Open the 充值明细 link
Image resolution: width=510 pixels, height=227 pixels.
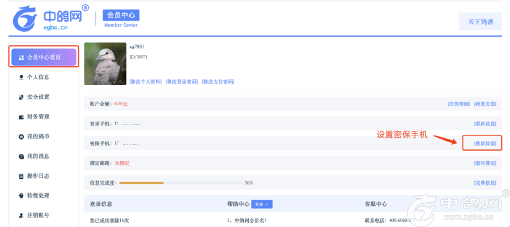(x=458, y=104)
